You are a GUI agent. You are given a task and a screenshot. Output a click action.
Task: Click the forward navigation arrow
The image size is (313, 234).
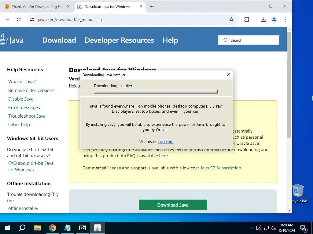pos(8,19)
